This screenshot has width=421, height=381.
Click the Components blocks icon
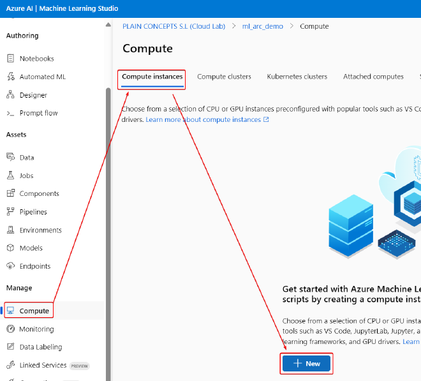10,193
